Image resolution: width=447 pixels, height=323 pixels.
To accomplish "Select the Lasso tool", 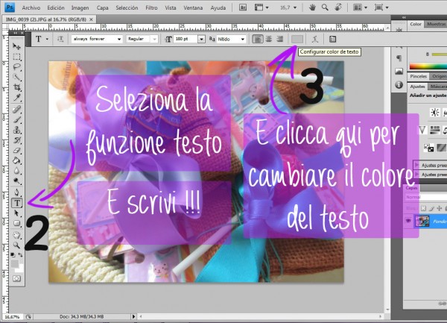I will [16, 67].
